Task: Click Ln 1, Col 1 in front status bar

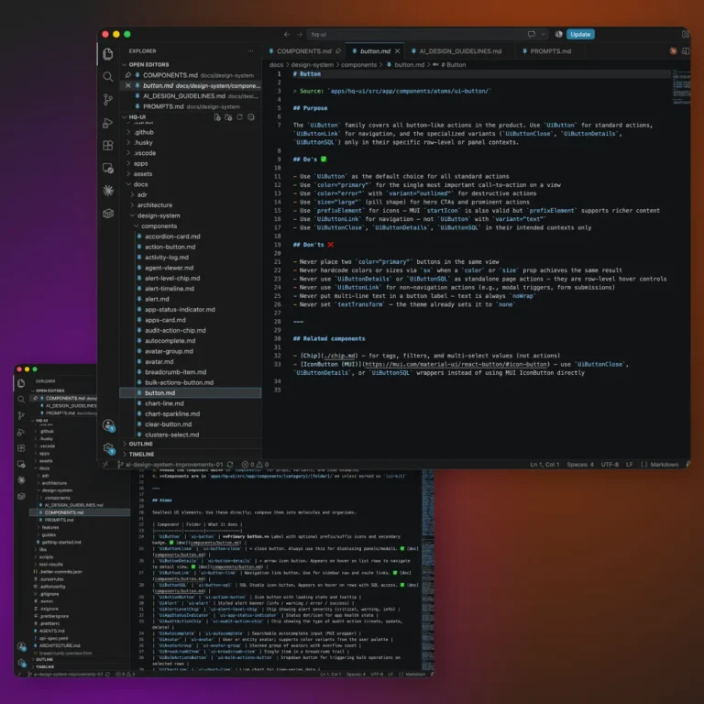Action: (544, 464)
